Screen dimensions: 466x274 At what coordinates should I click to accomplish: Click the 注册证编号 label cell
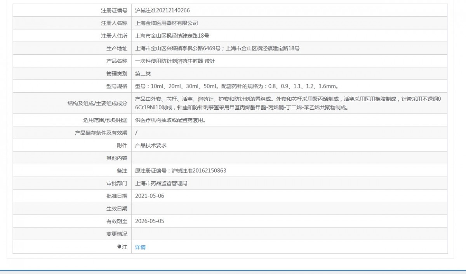tap(72, 10)
